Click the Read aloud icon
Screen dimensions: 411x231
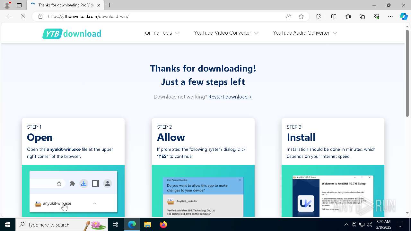pos(288,16)
